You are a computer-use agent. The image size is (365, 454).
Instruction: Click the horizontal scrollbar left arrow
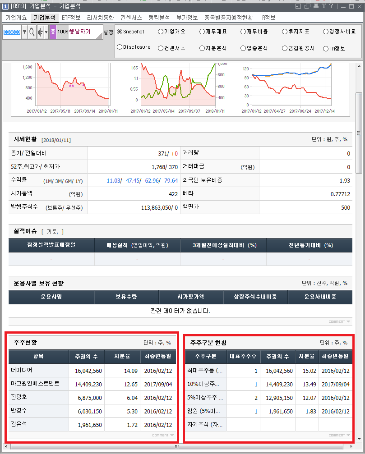pos(6,446)
